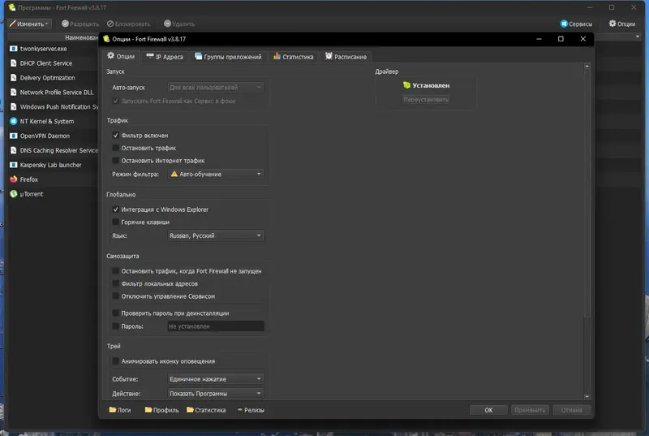Click the Наименование column header
The height and width of the screenshot is (436, 649).
(81, 37)
